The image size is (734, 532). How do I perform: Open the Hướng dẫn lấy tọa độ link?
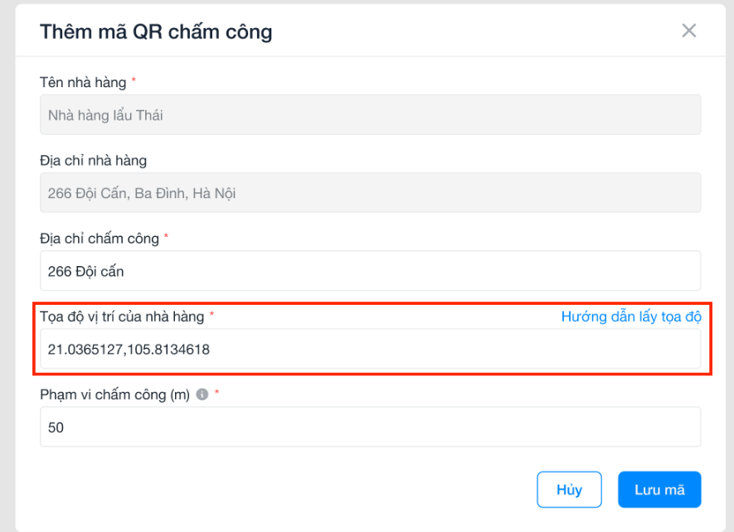point(631,317)
